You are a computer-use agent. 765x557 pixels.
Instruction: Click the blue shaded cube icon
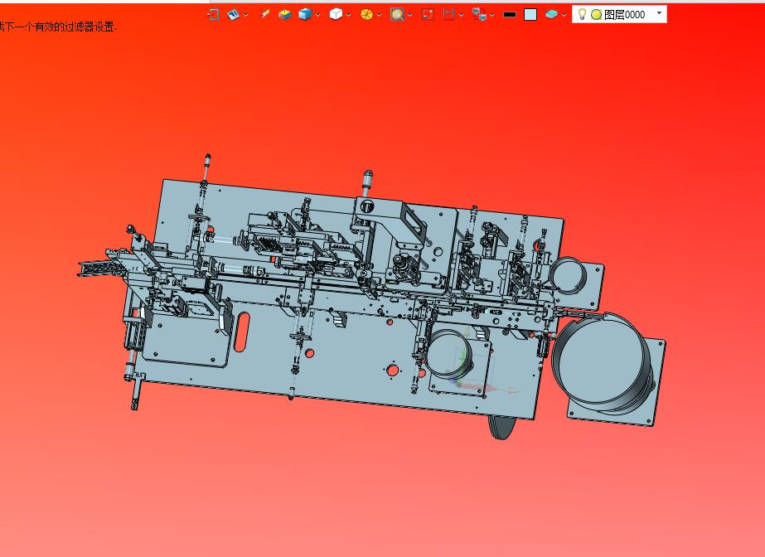(305, 15)
